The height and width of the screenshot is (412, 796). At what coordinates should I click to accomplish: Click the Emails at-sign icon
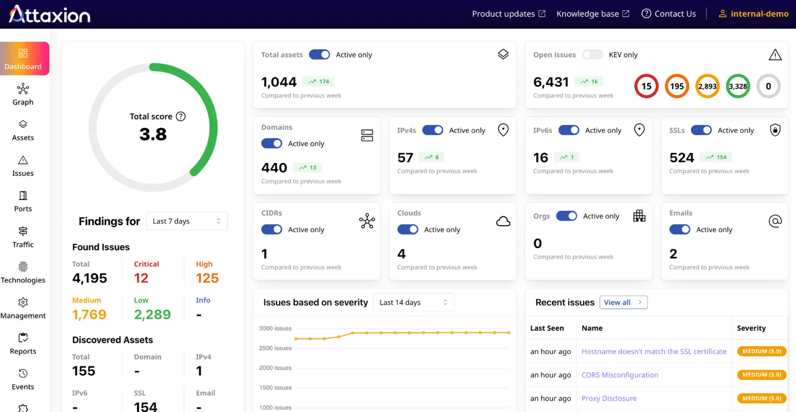(x=775, y=221)
